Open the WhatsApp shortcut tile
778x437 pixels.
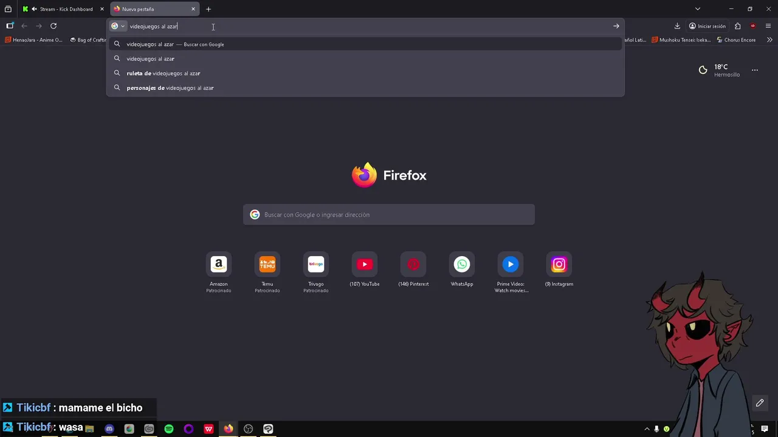(462, 270)
